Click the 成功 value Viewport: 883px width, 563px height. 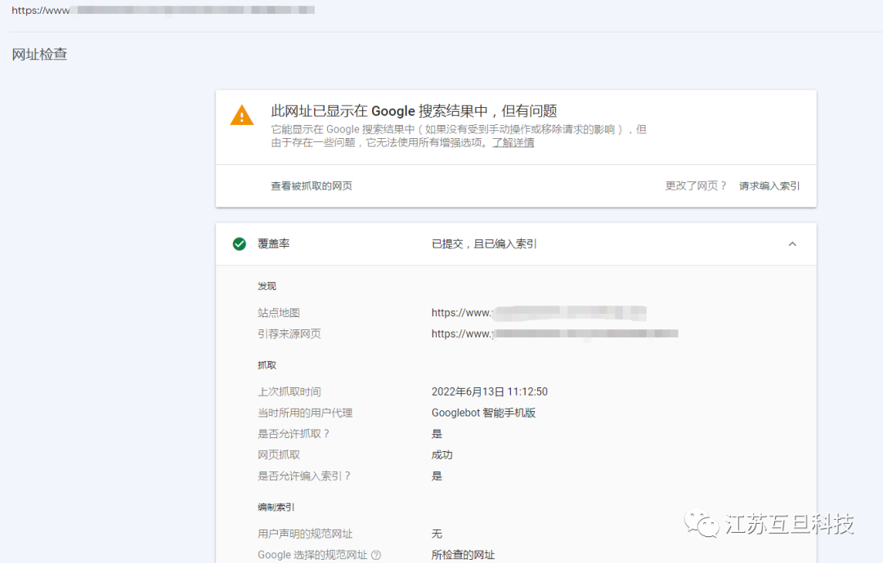coord(442,455)
